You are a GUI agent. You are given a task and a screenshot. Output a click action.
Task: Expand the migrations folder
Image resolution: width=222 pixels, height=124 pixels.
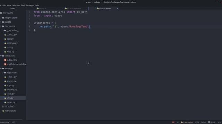pos(3,73)
